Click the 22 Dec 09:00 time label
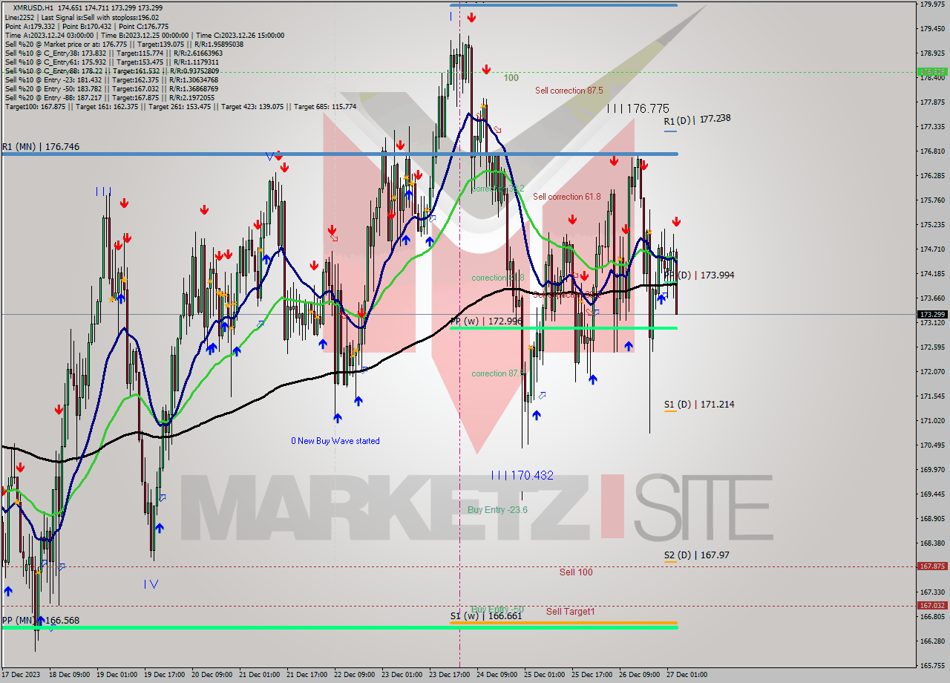 pos(355,675)
